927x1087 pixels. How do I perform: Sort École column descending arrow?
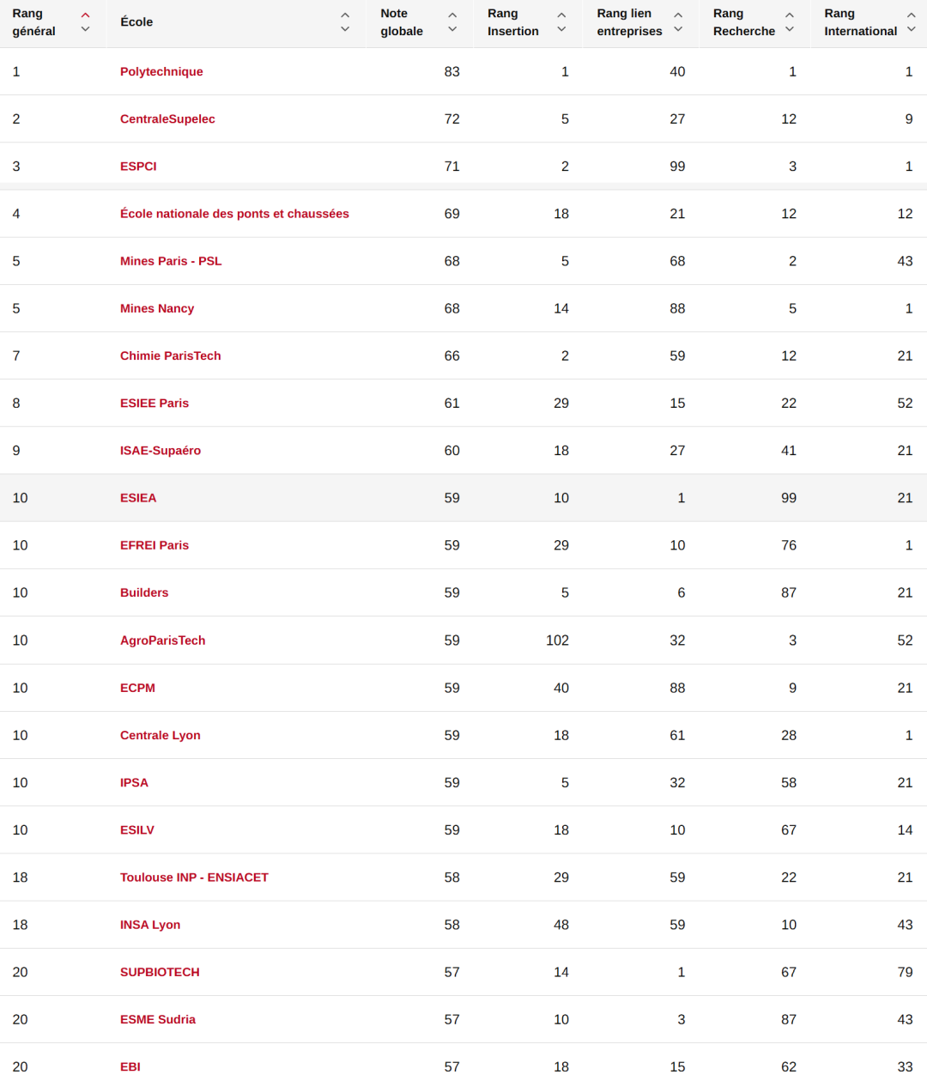tap(345, 29)
